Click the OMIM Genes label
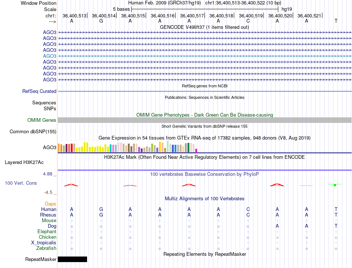 41,120
